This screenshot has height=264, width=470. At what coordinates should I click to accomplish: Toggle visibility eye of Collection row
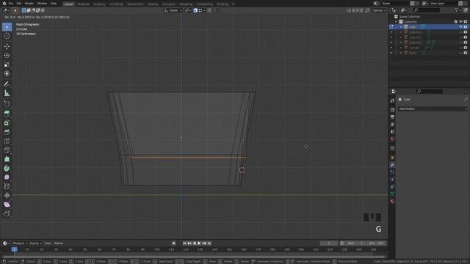pos(460,21)
